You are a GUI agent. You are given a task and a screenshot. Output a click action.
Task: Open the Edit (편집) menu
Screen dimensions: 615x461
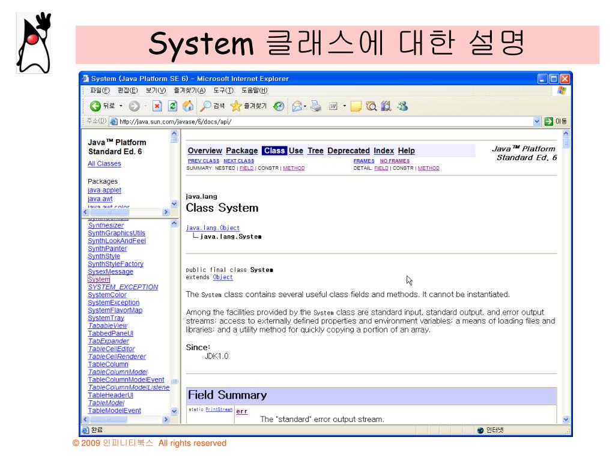point(127,91)
